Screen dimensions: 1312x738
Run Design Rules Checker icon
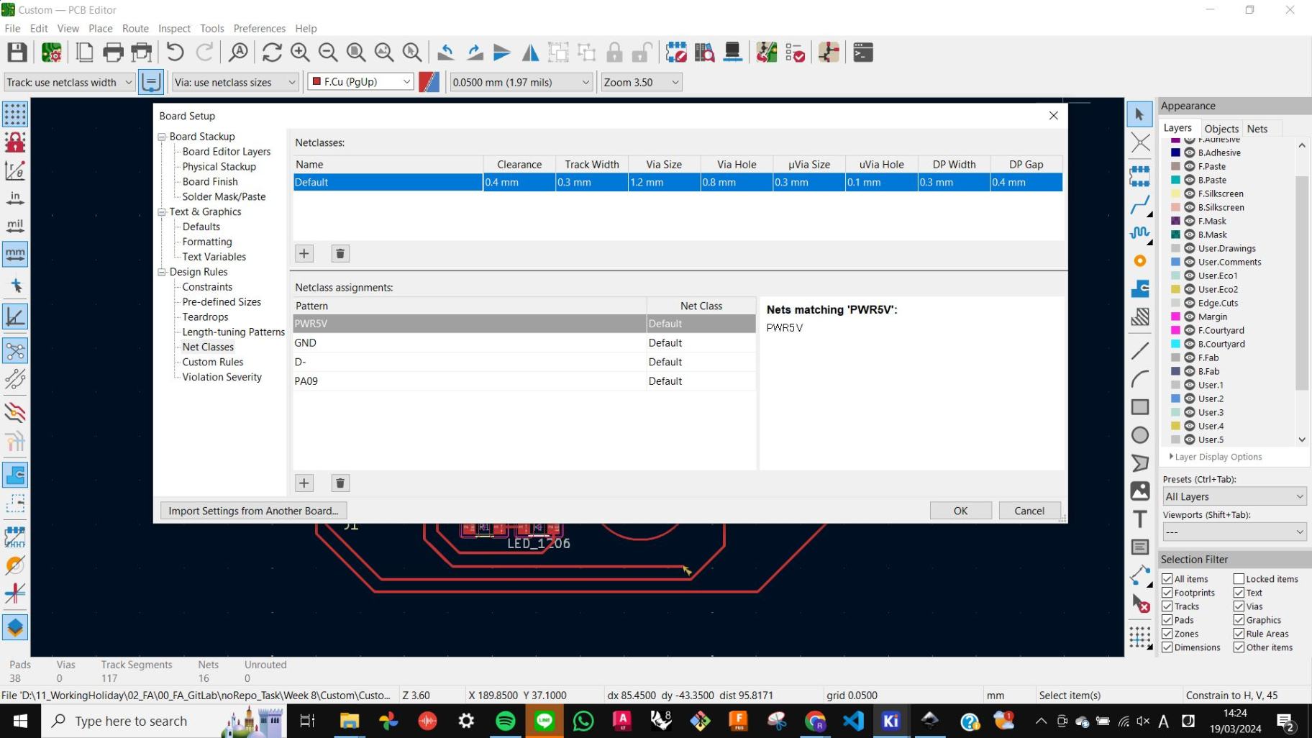795,53
